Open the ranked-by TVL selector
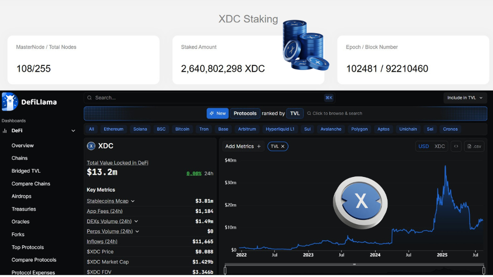493x277 pixels. coord(294,113)
